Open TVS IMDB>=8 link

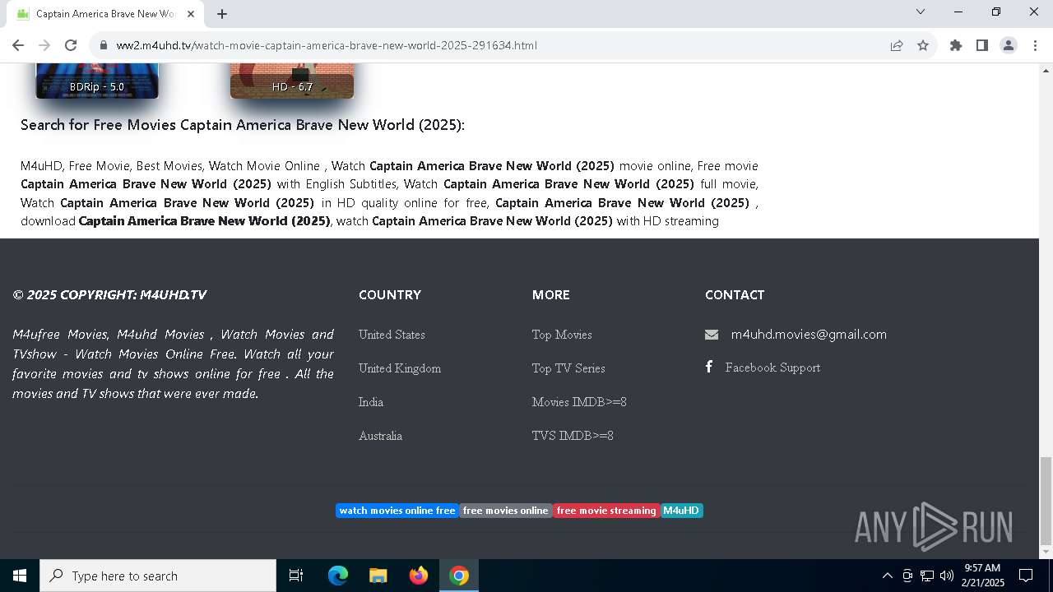pyautogui.click(x=573, y=436)
